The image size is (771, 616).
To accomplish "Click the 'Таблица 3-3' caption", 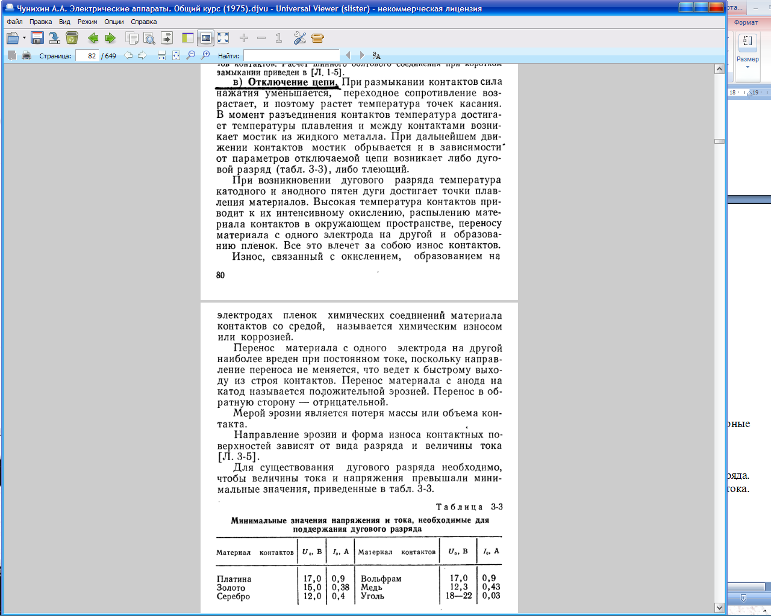I will coord(469,507).
